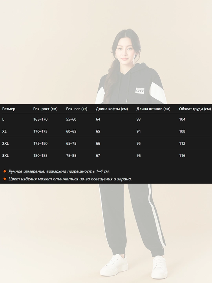Click hoodie length value 66
Image resolution: width=212 pixels, height=283 pixels.
[x=98, y=143]
